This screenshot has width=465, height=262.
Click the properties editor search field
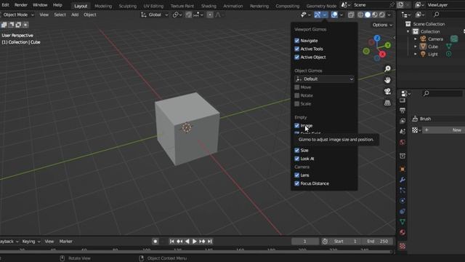click(442, 94)
